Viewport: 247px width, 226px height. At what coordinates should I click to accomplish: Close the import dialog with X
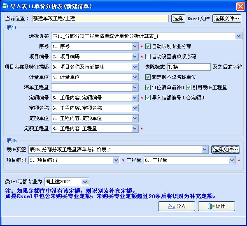[240, 7]
